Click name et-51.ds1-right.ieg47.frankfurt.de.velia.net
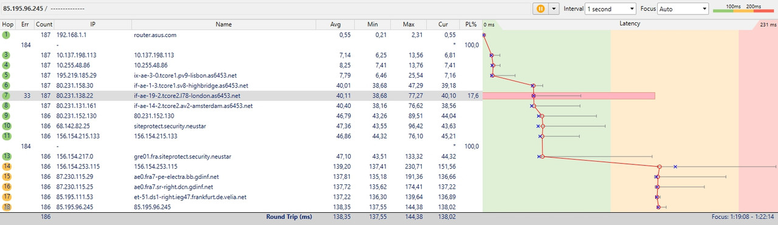This screenshot has width=778, height=225. 190,196
